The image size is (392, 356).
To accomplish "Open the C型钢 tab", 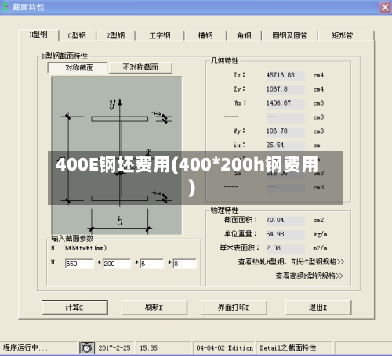I will pyautogui.click(x=77, y=35).
